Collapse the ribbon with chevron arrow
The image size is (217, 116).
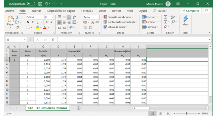point(209,33)
